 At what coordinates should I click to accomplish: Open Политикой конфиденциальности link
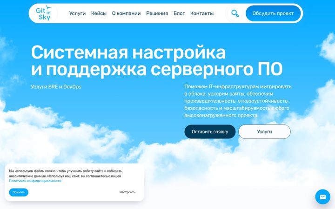[x=35, y=181]
